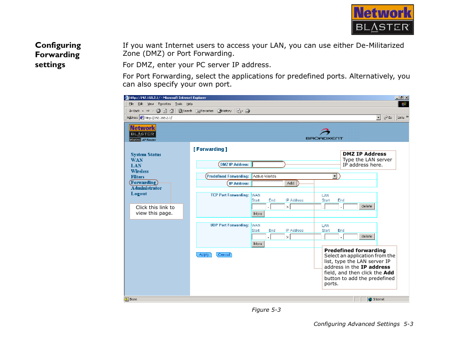
Task: Click the DMZ IP Address input field
Action: point(268,165)
